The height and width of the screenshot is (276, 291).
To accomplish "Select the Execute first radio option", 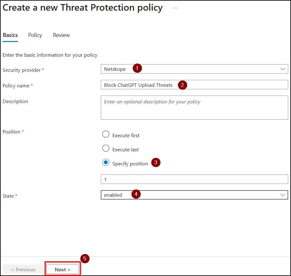I will tap(106, 135).
